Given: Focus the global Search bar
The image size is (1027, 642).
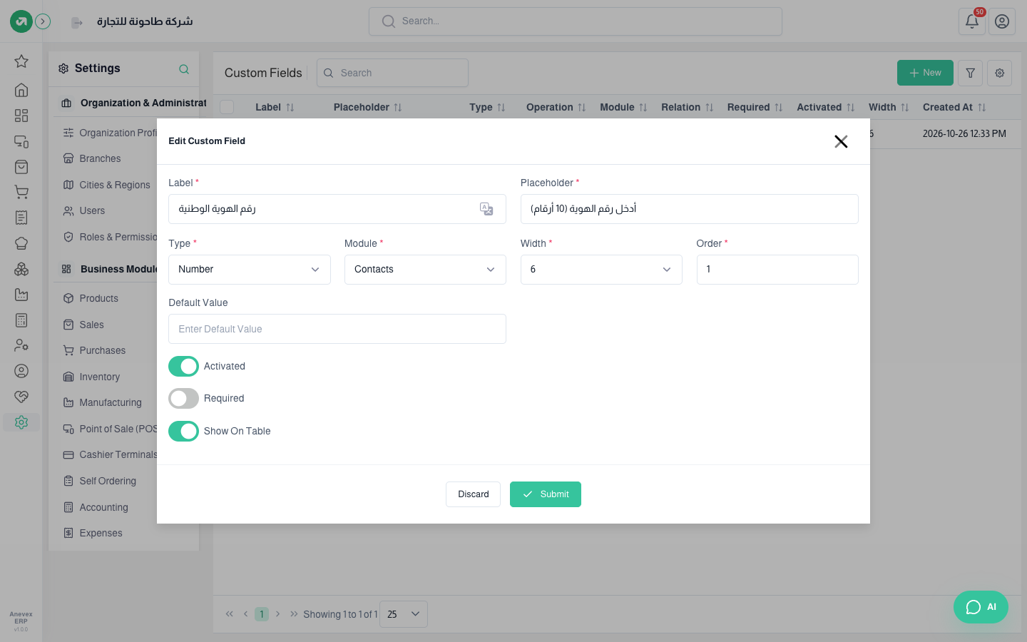Looking at the screenshot, I should pos(576,21).
